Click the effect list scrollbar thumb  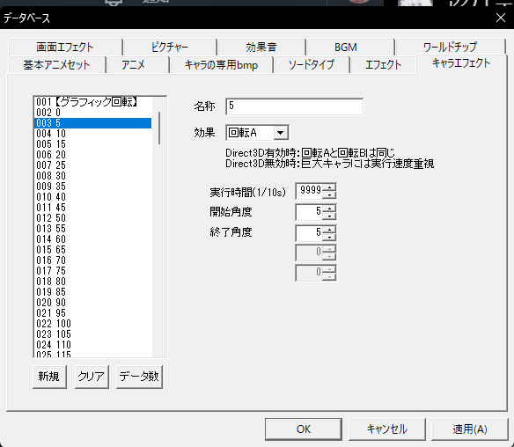(x=159, y=128)
